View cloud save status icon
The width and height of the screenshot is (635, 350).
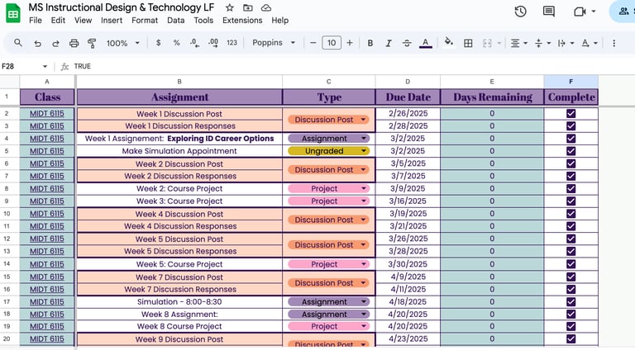coord(266,7)
